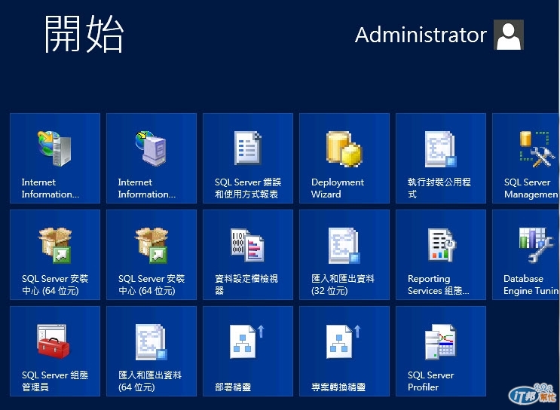Open the 執行封裝公用程式 tile

pyautogui.click(x=441, y=158)
